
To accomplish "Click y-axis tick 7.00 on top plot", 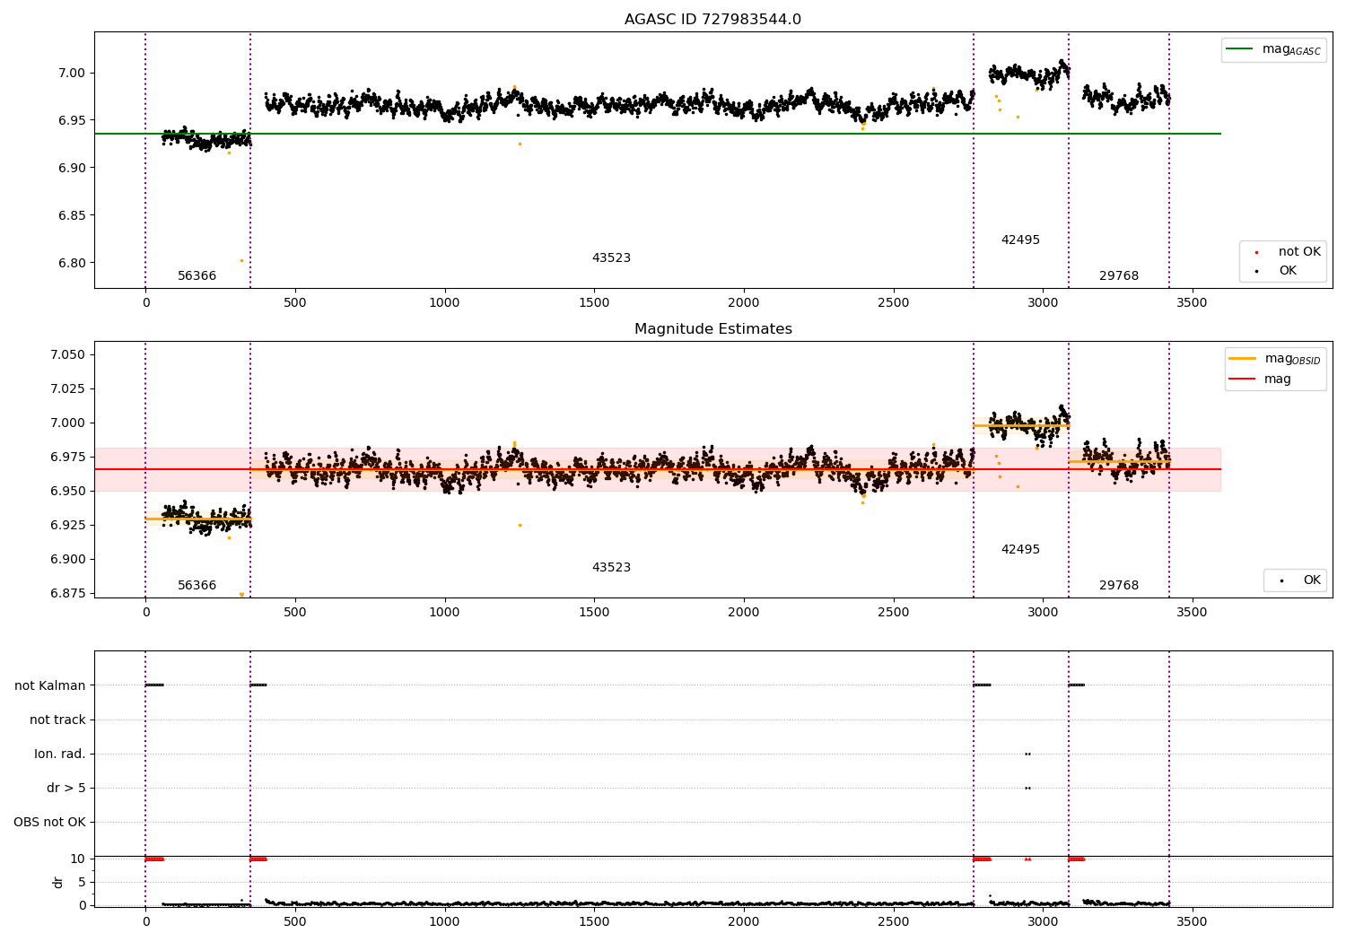I will [71, 74].
